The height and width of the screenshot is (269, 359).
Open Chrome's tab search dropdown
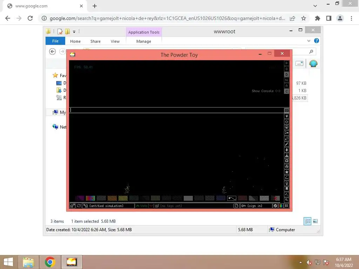point(315,6)
